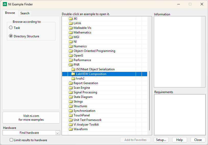
Task: Click the Performance folder icon
Action: 71,60
